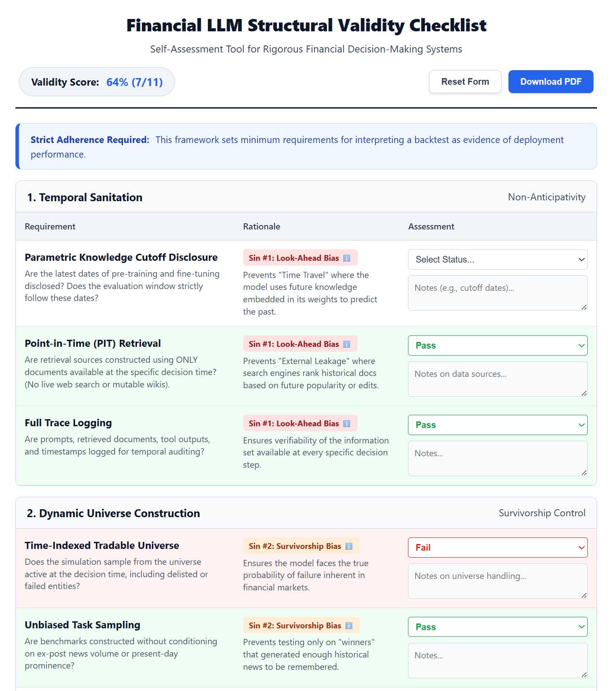This screenshot has height=691, width=612.
Task: Click info icon in Unbiased Task Sampling rationale
Action: pyautogui.click(x=349, y=625)
